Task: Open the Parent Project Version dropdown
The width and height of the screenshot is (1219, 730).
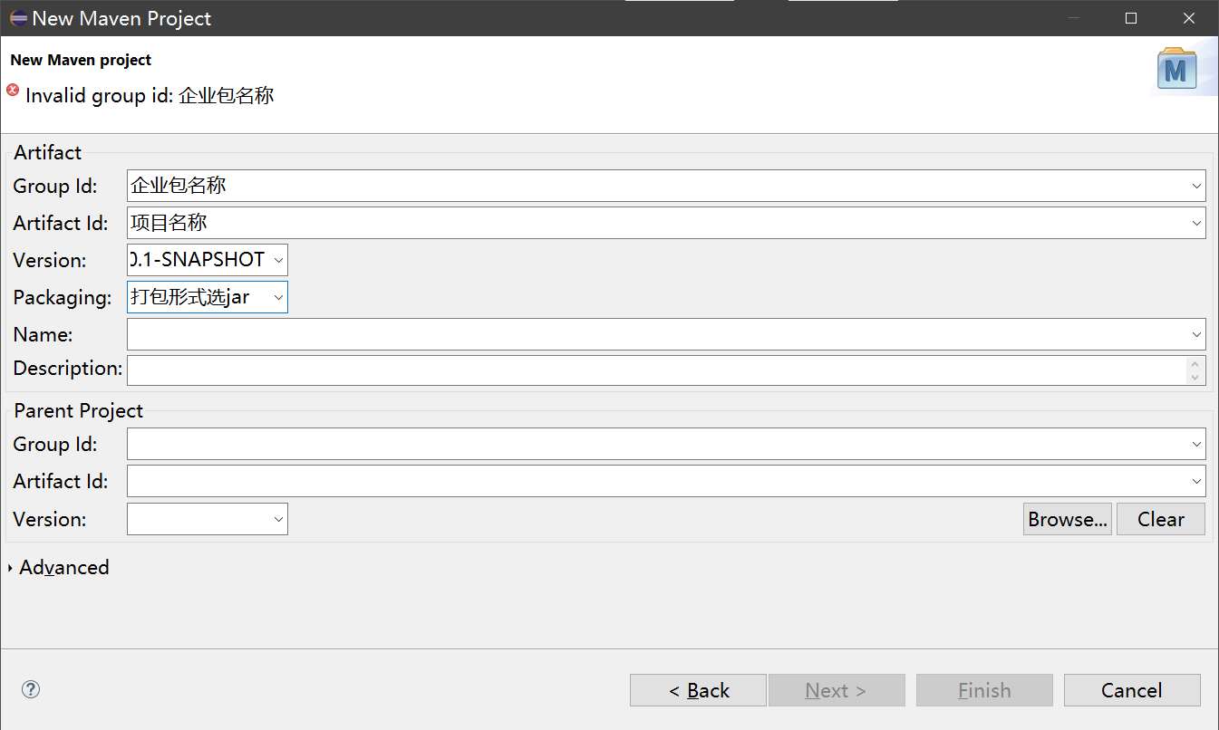Action: 278,520
